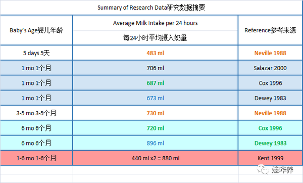Select the age cell beside '706 ml'
Viewport: 303px width, 183px height.
(x=36, y=68)
